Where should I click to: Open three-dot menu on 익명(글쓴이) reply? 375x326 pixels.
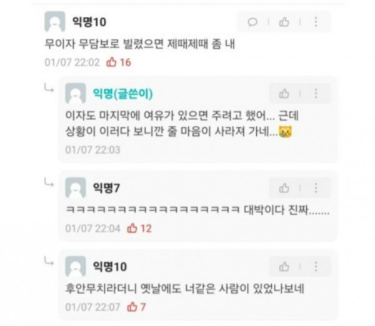(316, 93)
